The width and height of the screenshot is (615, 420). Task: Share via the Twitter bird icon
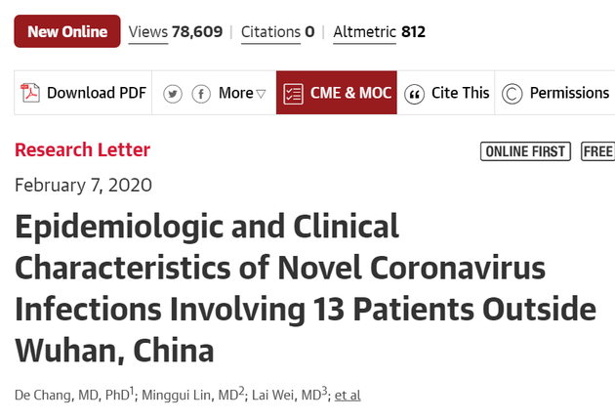173,94
